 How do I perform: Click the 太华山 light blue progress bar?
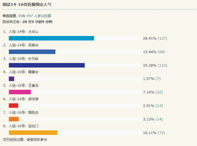[x=52, y=38]
